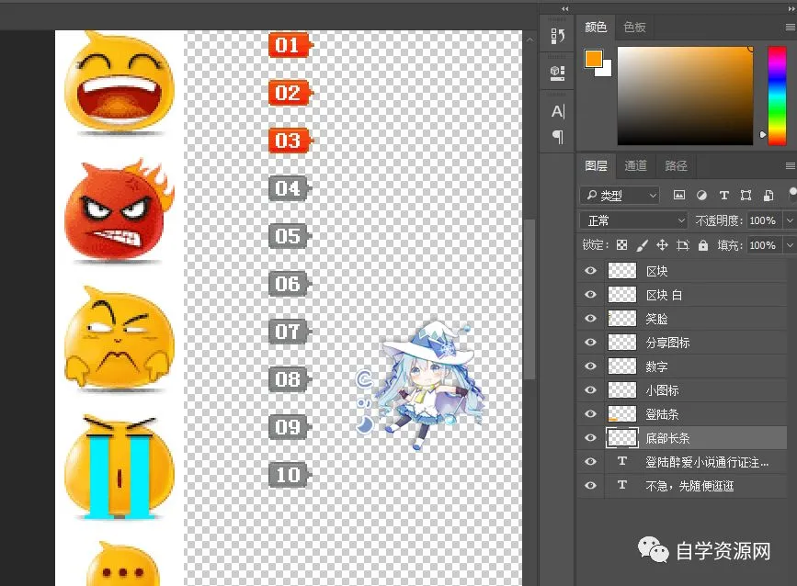797x586 pixels.
Task: Lock all padlock icon
Action: (703, 245)
